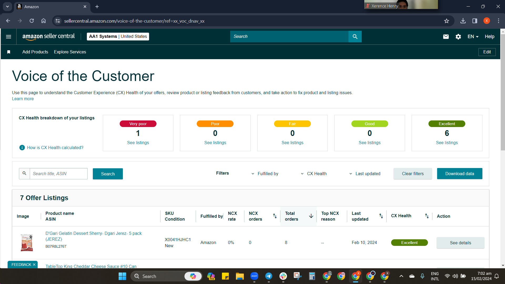Image resolution: width=505 pixels, height=284 pixels.
Task: Click the info icon beside CX Health calculated
Action: [22, 148]
